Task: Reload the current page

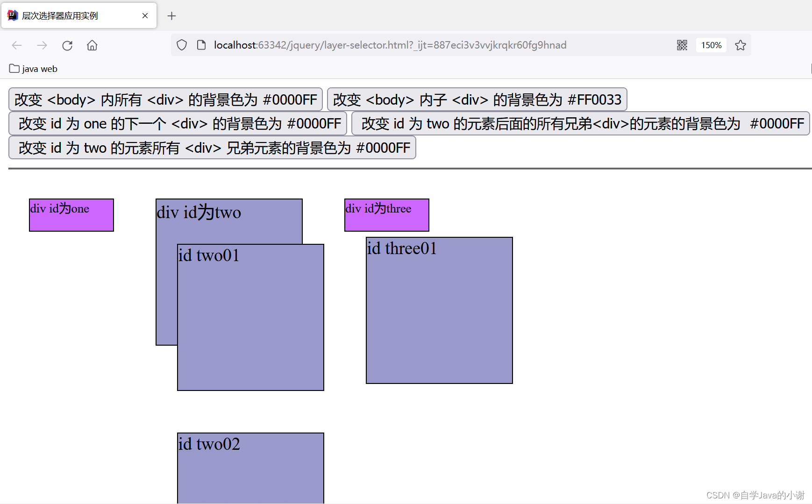Action: click(x=67, y=45)
